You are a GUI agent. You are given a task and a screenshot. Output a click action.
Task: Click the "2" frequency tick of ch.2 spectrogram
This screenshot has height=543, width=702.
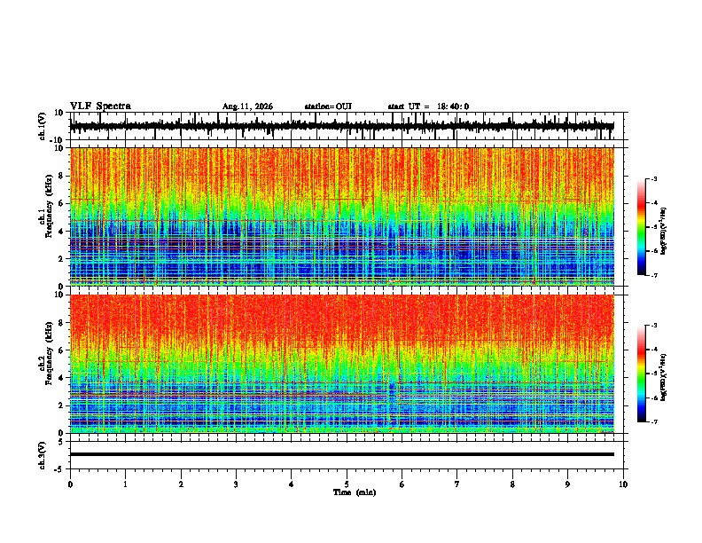62,405
